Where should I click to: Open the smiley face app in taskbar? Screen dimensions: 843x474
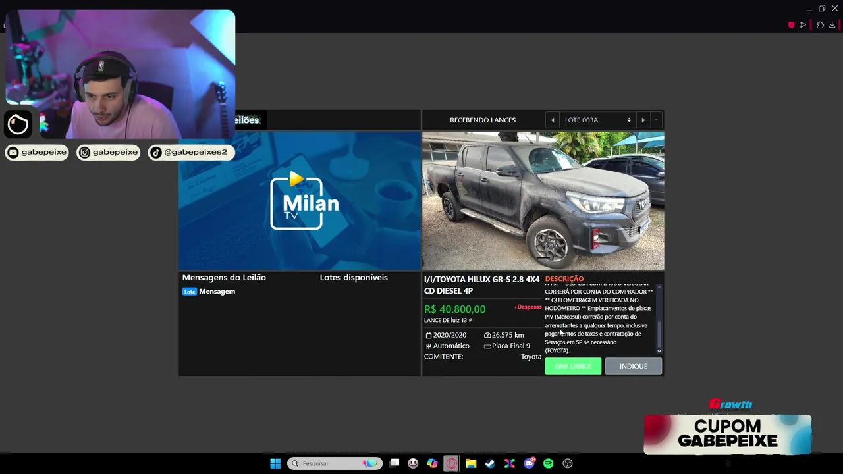pos(413,463)
